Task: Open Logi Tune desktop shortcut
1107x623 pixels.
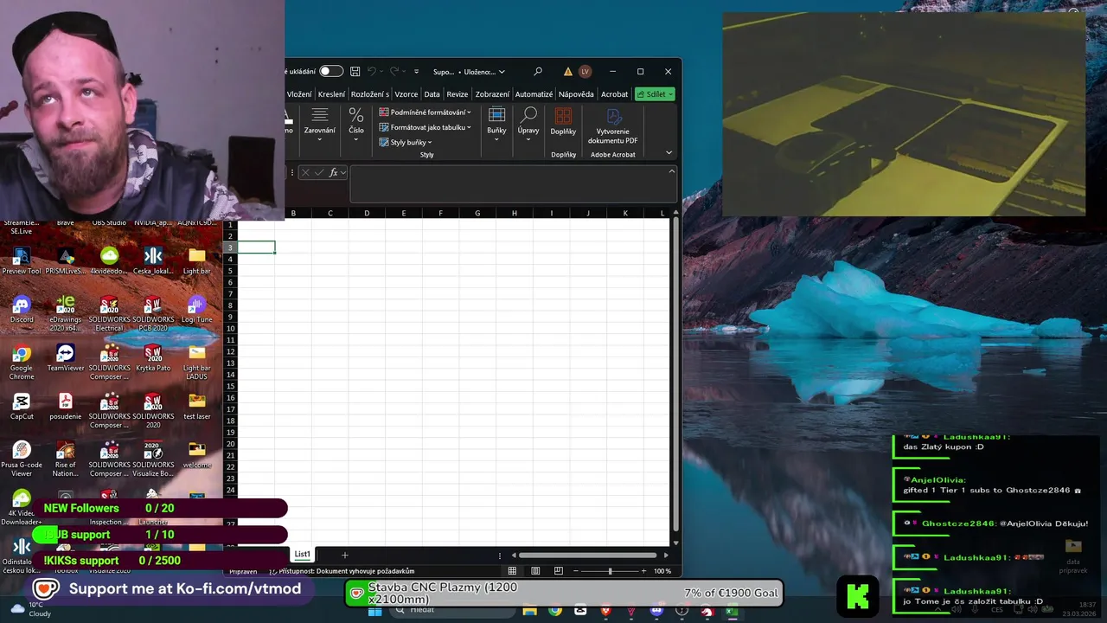Action: [x=196, y=310]
